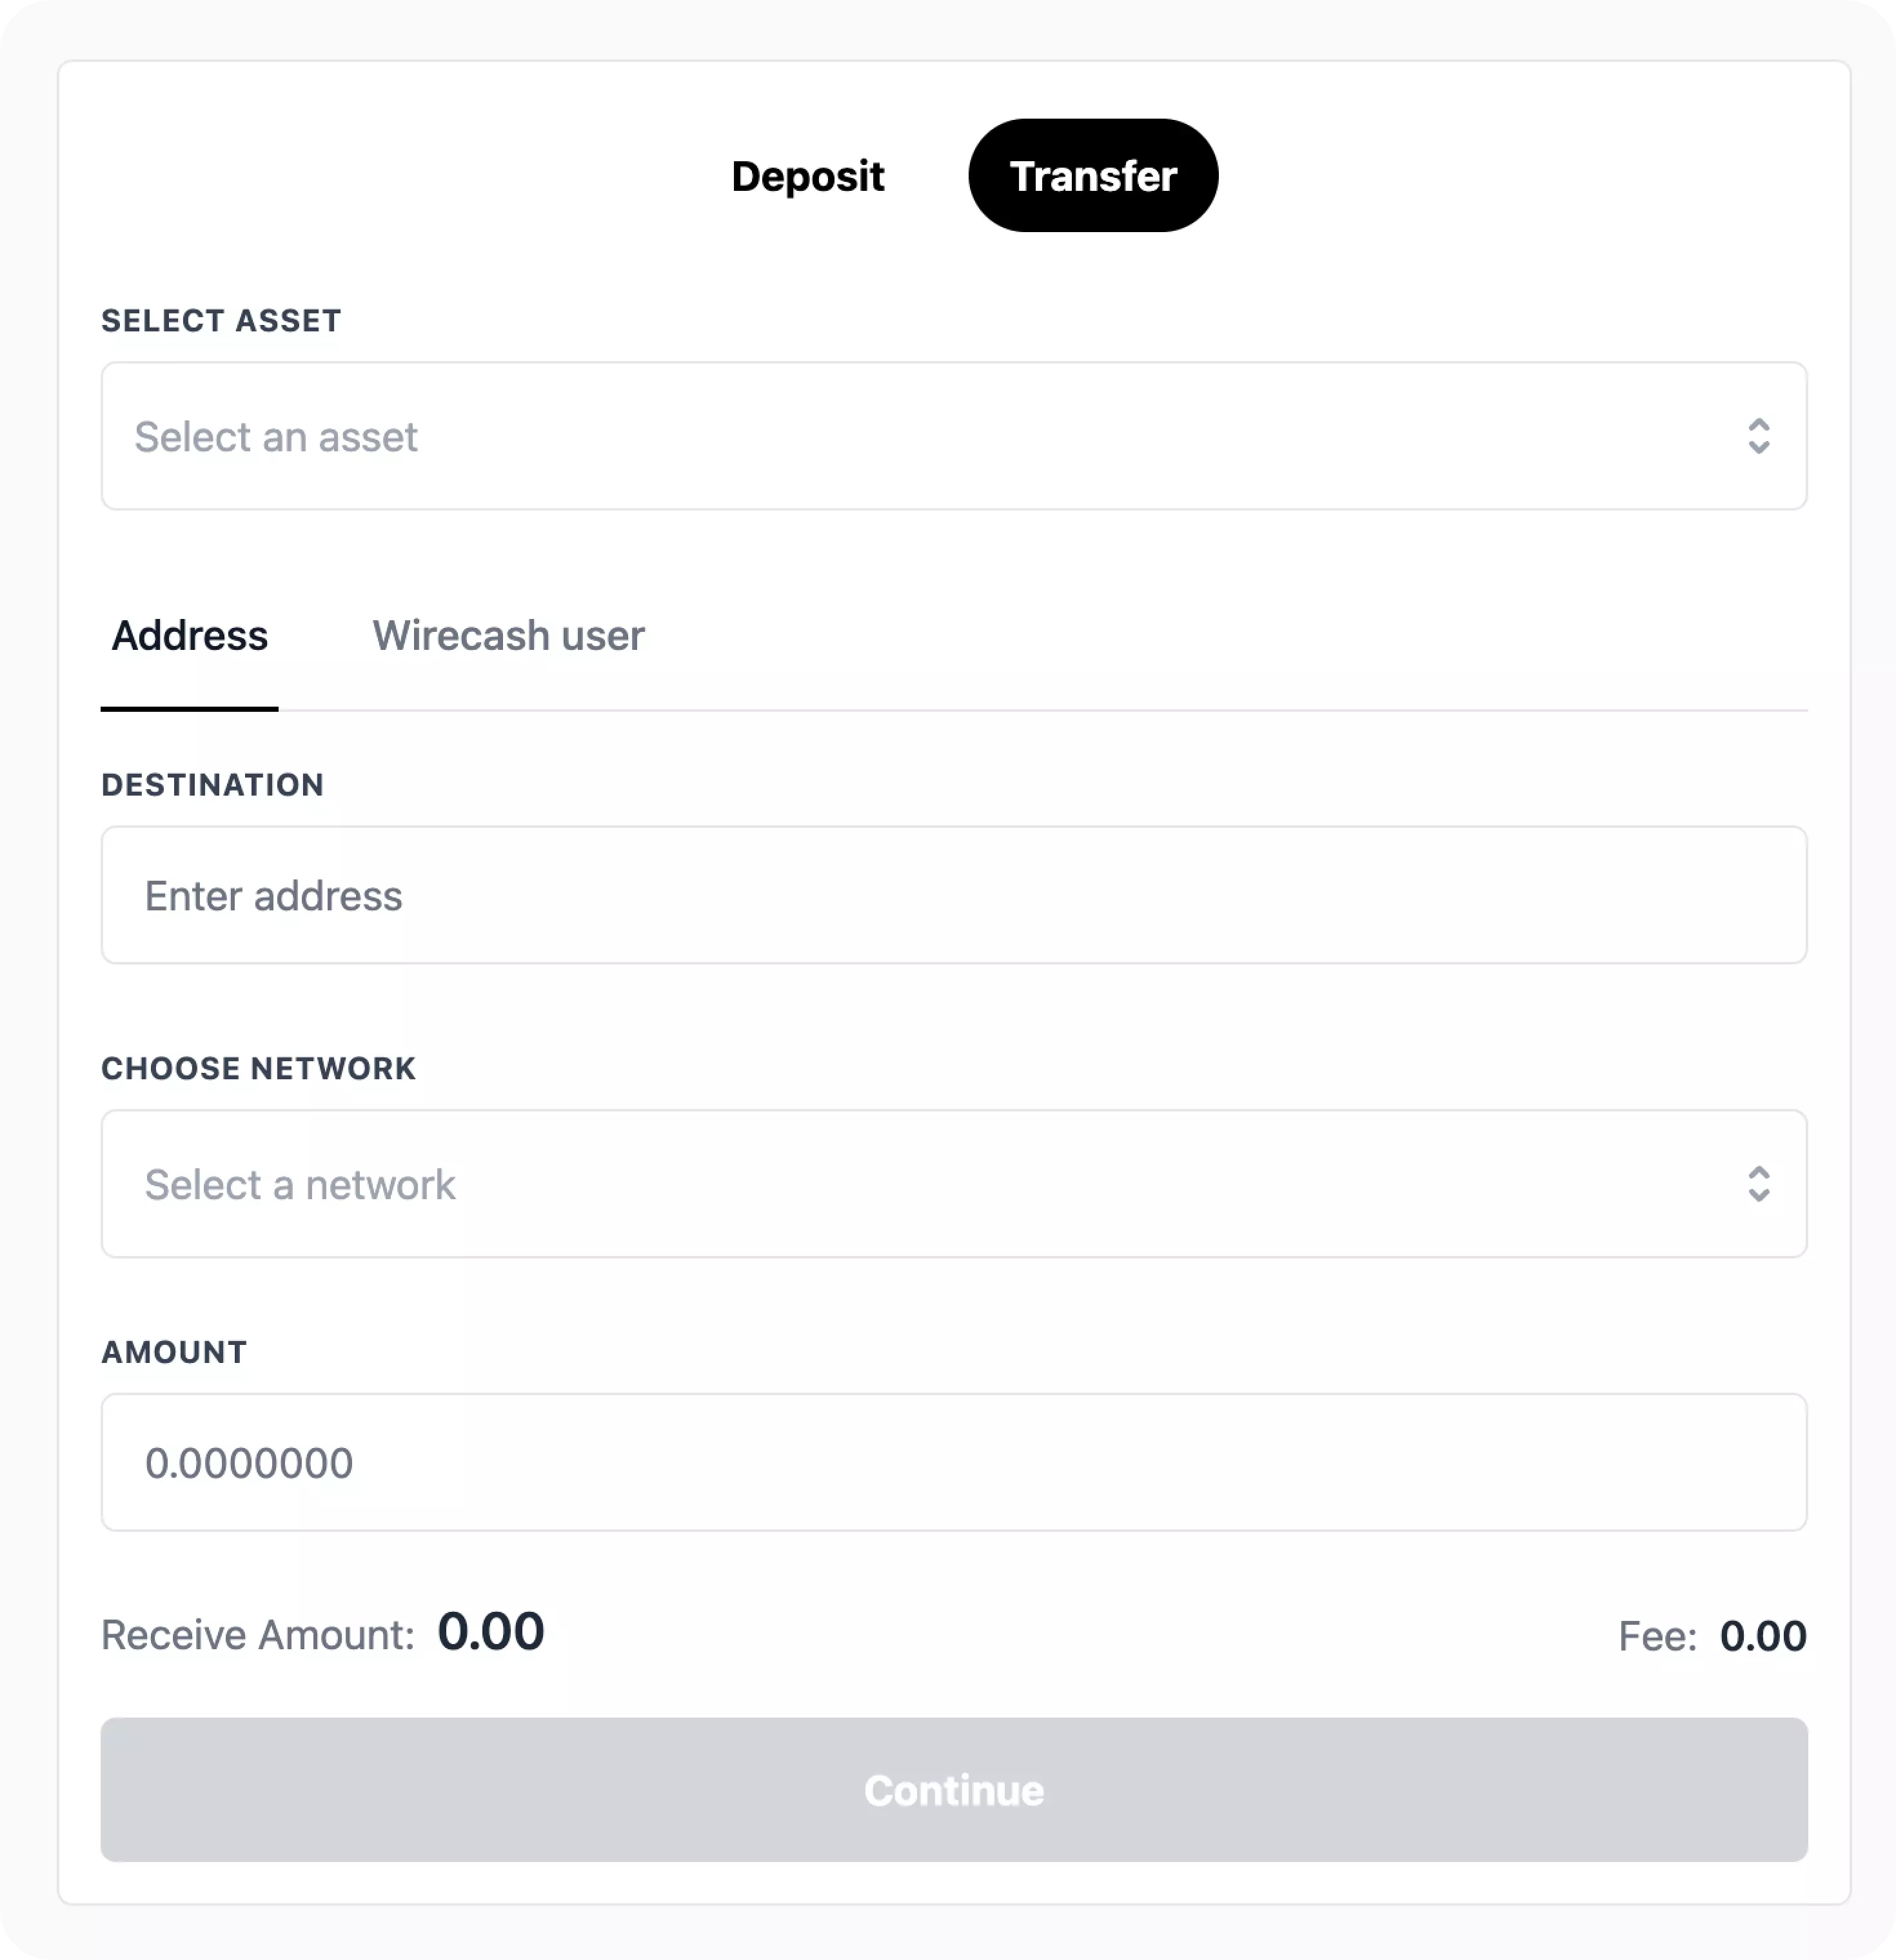Click the CHOOSE NETWORK field label
This screenshot has height=1960, width=1896.
[258, 1068]
